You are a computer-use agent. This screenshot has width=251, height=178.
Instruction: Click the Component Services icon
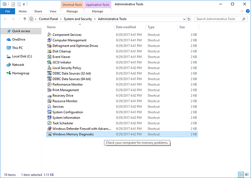[49, 34]
